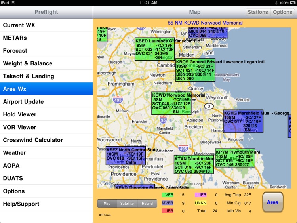Open Current WX in the Preflight list
Viewport: 297px width, 223px height.
tap(46, 25)
